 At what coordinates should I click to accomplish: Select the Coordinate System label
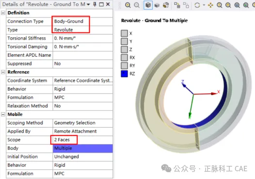click(27, 81)
